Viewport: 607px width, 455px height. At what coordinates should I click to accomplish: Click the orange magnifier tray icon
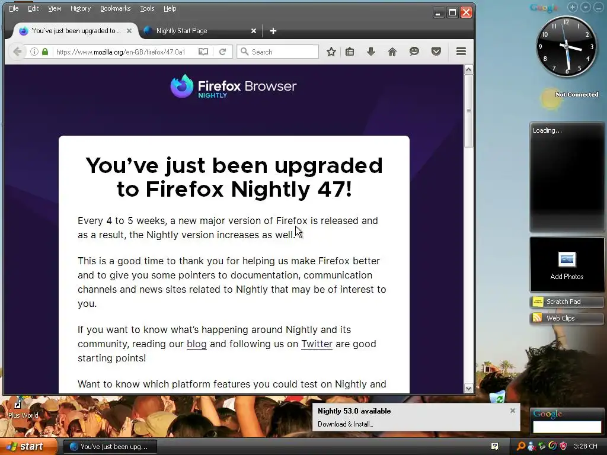[x=521, y=446]
